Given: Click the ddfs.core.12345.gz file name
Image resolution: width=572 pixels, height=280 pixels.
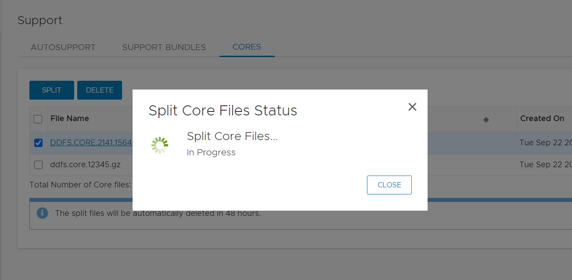Looking at the screenshot, I should [85, 165].
